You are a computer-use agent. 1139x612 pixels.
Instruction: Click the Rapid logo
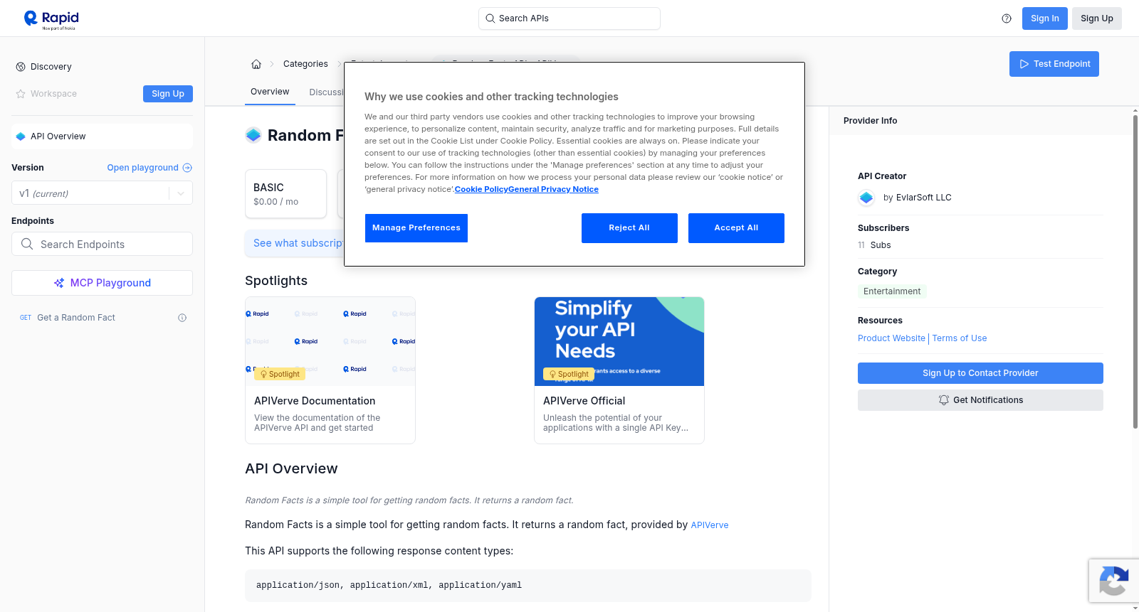(51, 19)
